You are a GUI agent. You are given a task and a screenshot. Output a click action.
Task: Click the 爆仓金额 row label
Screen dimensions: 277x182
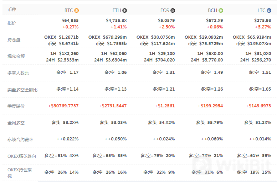16,56
